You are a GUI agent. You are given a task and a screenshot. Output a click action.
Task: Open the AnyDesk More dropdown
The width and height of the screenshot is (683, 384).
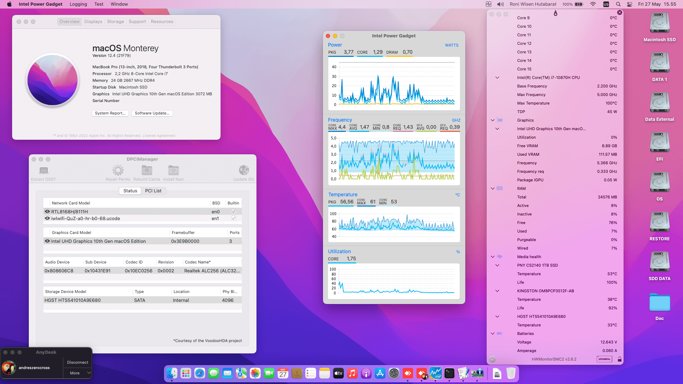(78, 373)
